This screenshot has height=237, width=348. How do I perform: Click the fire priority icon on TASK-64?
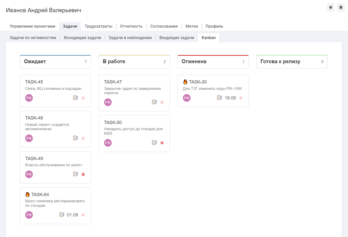point(27,195)
